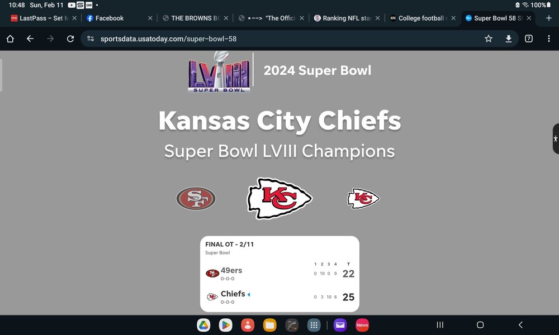559x335 pixels.
Task: Tap the download page icon in the toolbar
Action: tap(509, 39)
